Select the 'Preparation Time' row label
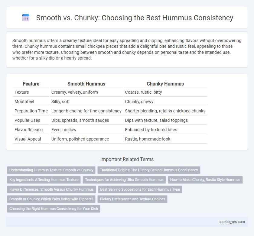254x236 pixels. click(x=31, y=111)
